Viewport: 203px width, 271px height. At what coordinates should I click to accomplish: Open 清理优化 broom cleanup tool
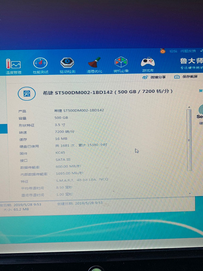(94, 65)
